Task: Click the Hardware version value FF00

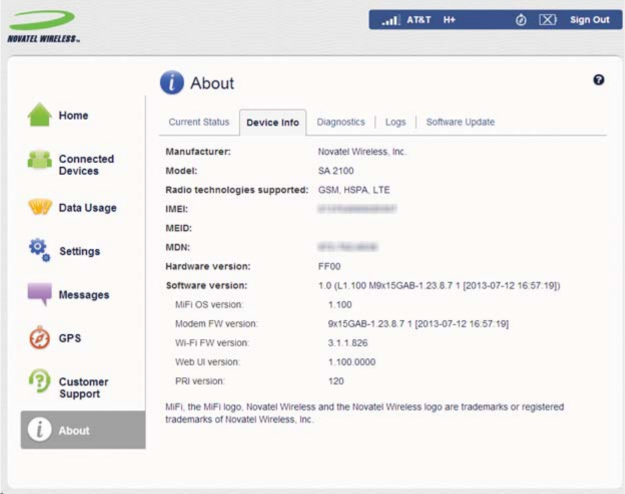Action: (330, 266)
